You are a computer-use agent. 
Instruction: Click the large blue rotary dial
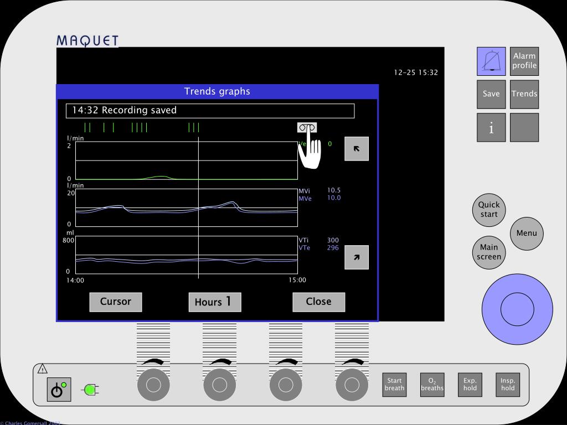(x=517, y=309)
